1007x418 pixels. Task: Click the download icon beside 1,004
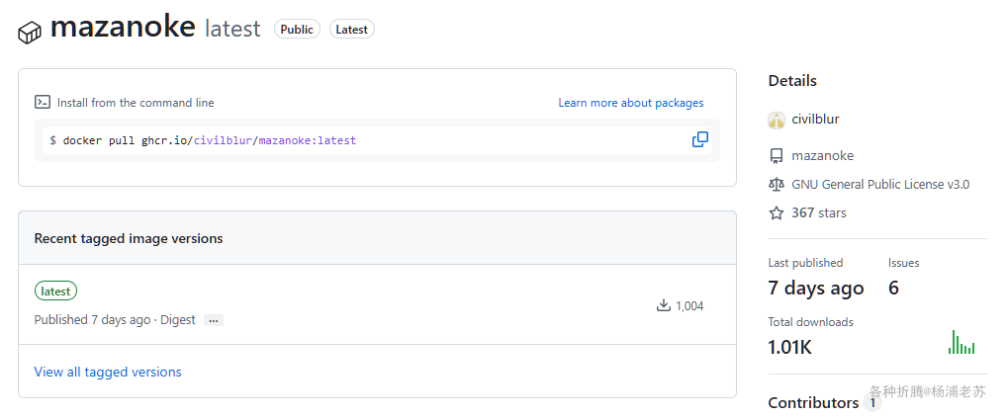pos(664,305)
